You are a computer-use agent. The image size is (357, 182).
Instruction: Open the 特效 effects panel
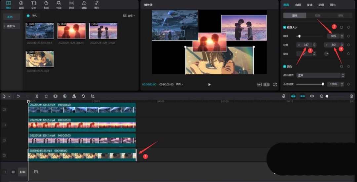tap(59, 5)
